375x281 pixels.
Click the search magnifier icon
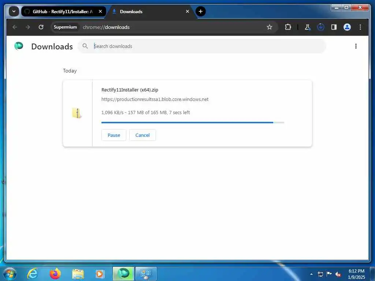coord(85,46)
